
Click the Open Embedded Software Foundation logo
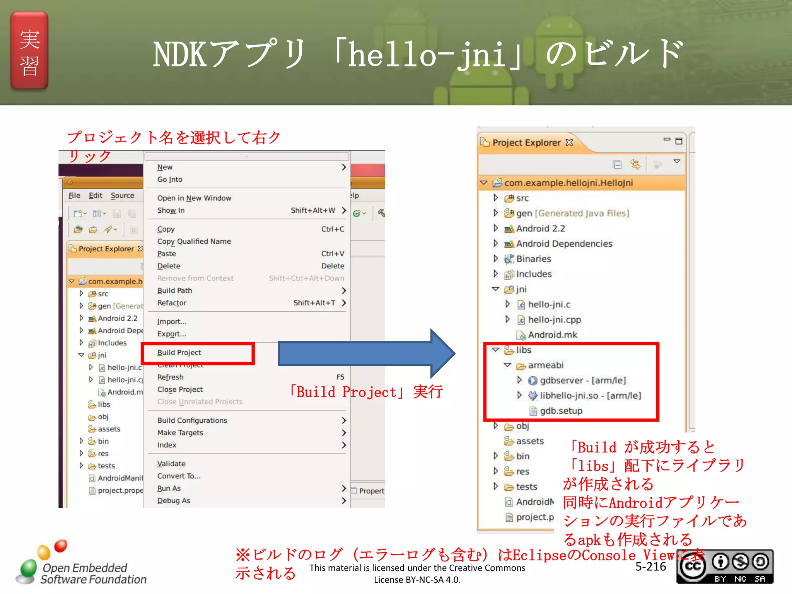(x=81, y=563)
